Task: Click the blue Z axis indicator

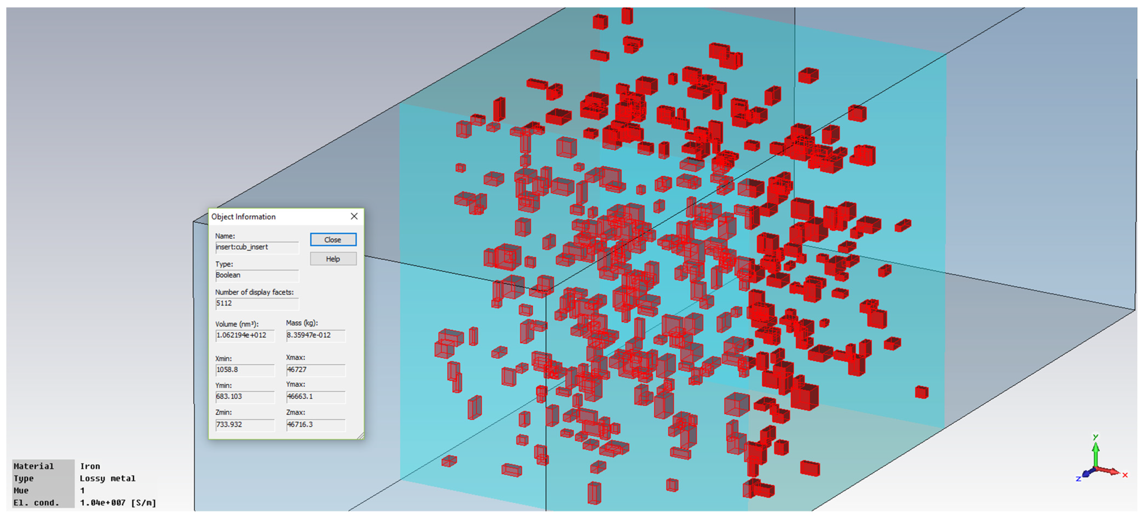Action: (x=1086, y=474)
